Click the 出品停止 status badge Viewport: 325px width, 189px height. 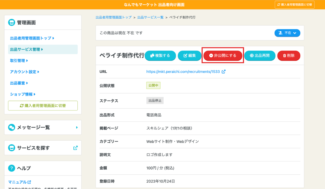155,101
